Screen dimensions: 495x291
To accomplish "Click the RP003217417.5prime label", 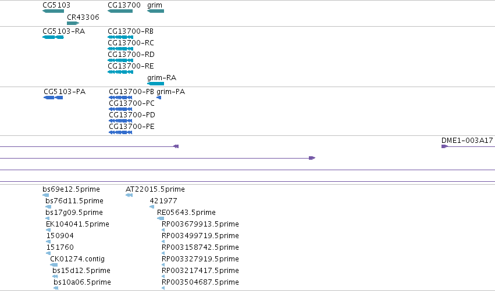I will 200,271.
